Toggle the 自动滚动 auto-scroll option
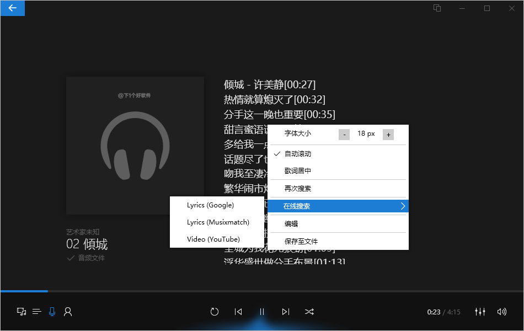 tap(298, 154)
